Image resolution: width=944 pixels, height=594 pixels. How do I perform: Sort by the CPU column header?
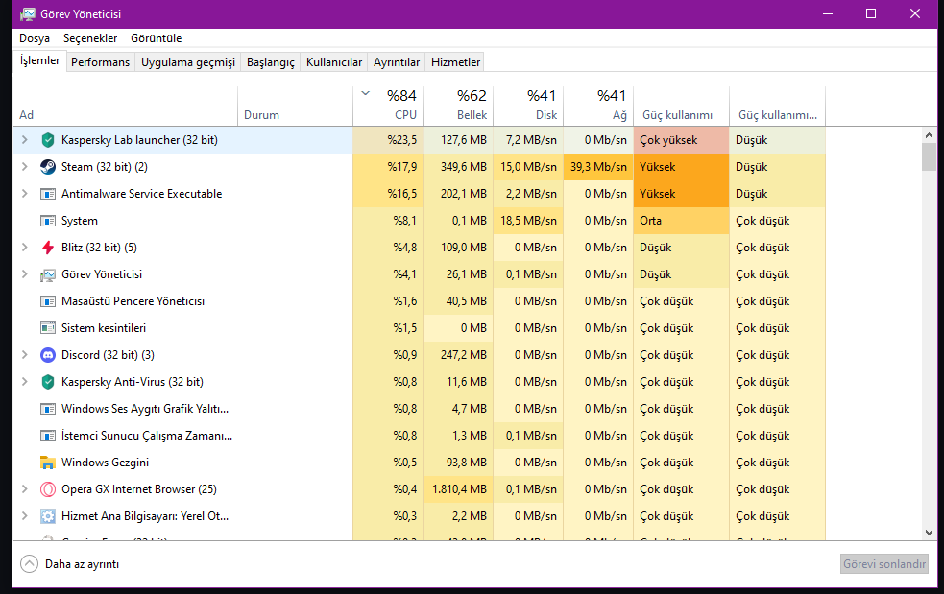click(x=388, y=106)
